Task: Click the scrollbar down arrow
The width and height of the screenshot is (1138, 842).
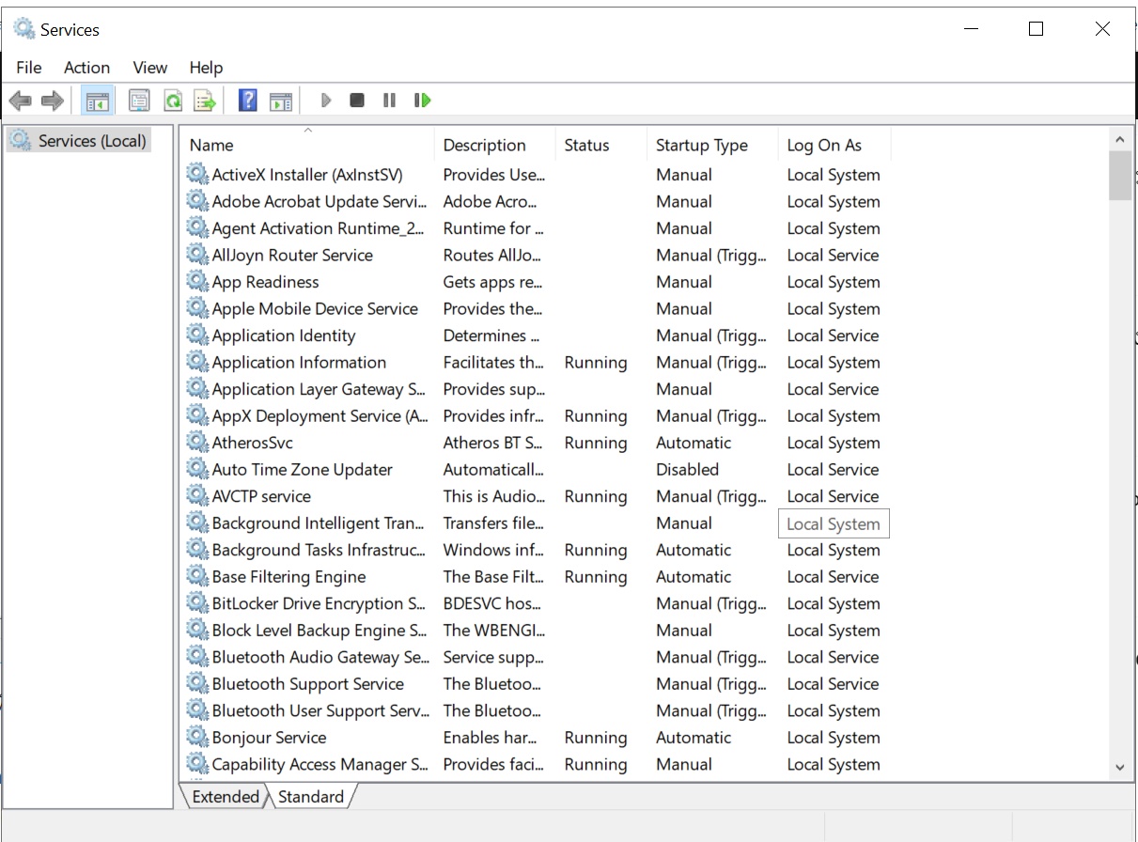Action: tap(1119, 767)
